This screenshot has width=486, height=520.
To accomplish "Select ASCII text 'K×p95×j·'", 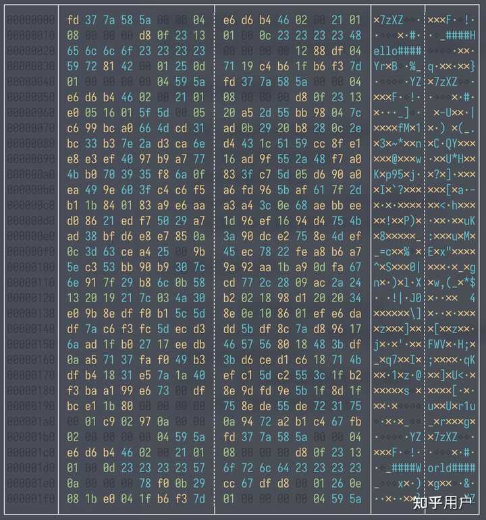I will [x=398, y=175].
